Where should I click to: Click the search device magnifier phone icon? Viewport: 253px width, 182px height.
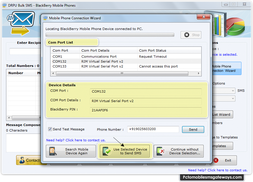click(53, 151)
